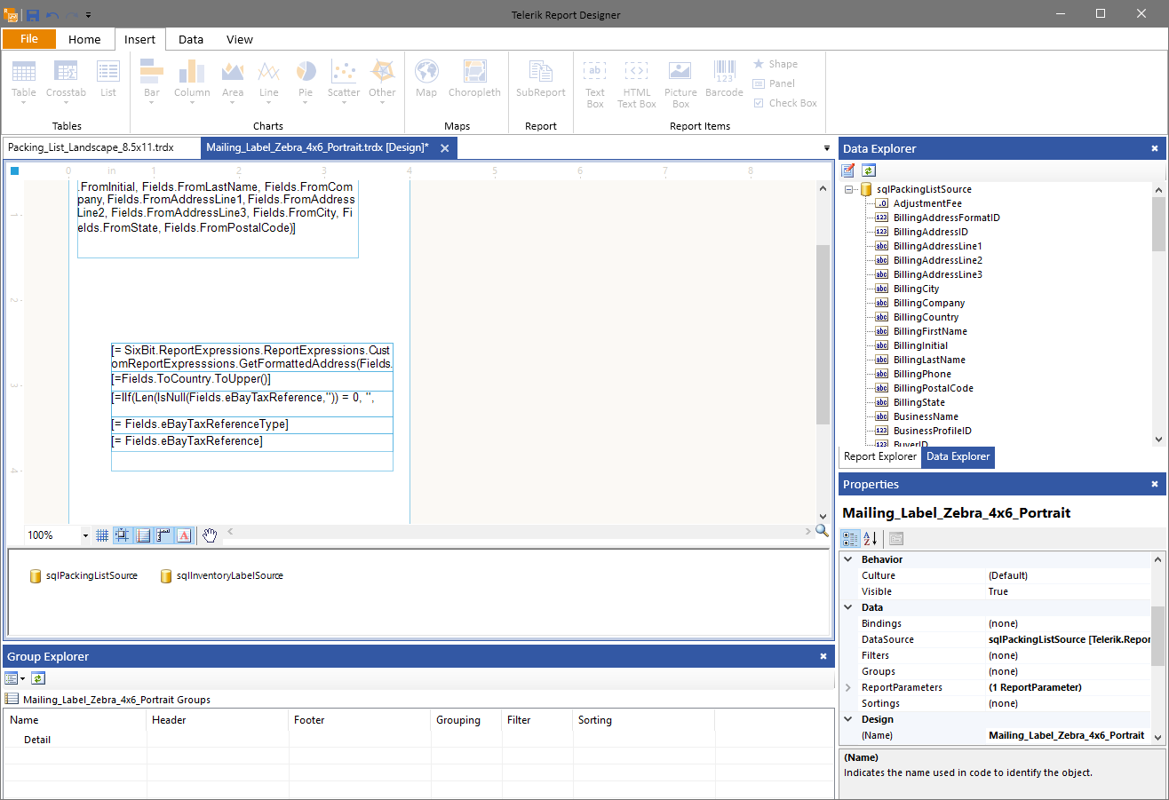Refresh the Data Explorer
The height and width of the screenshot is (800, 1169).
[x=869, y=170]
